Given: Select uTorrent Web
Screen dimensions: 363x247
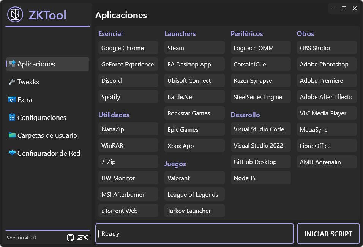Looking at the screenshot, I should (128, 211).
